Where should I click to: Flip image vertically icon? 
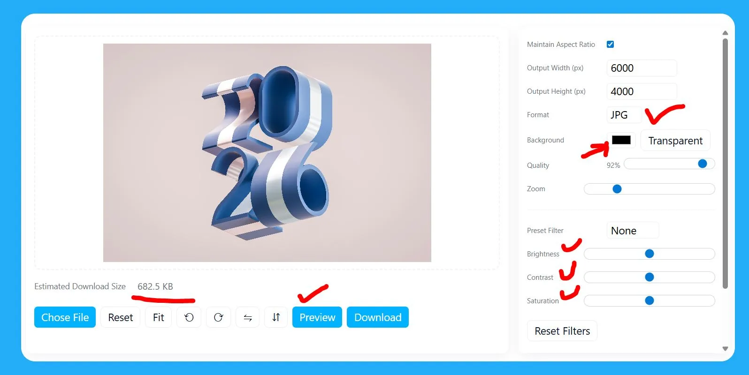click(x=276, y=317)
